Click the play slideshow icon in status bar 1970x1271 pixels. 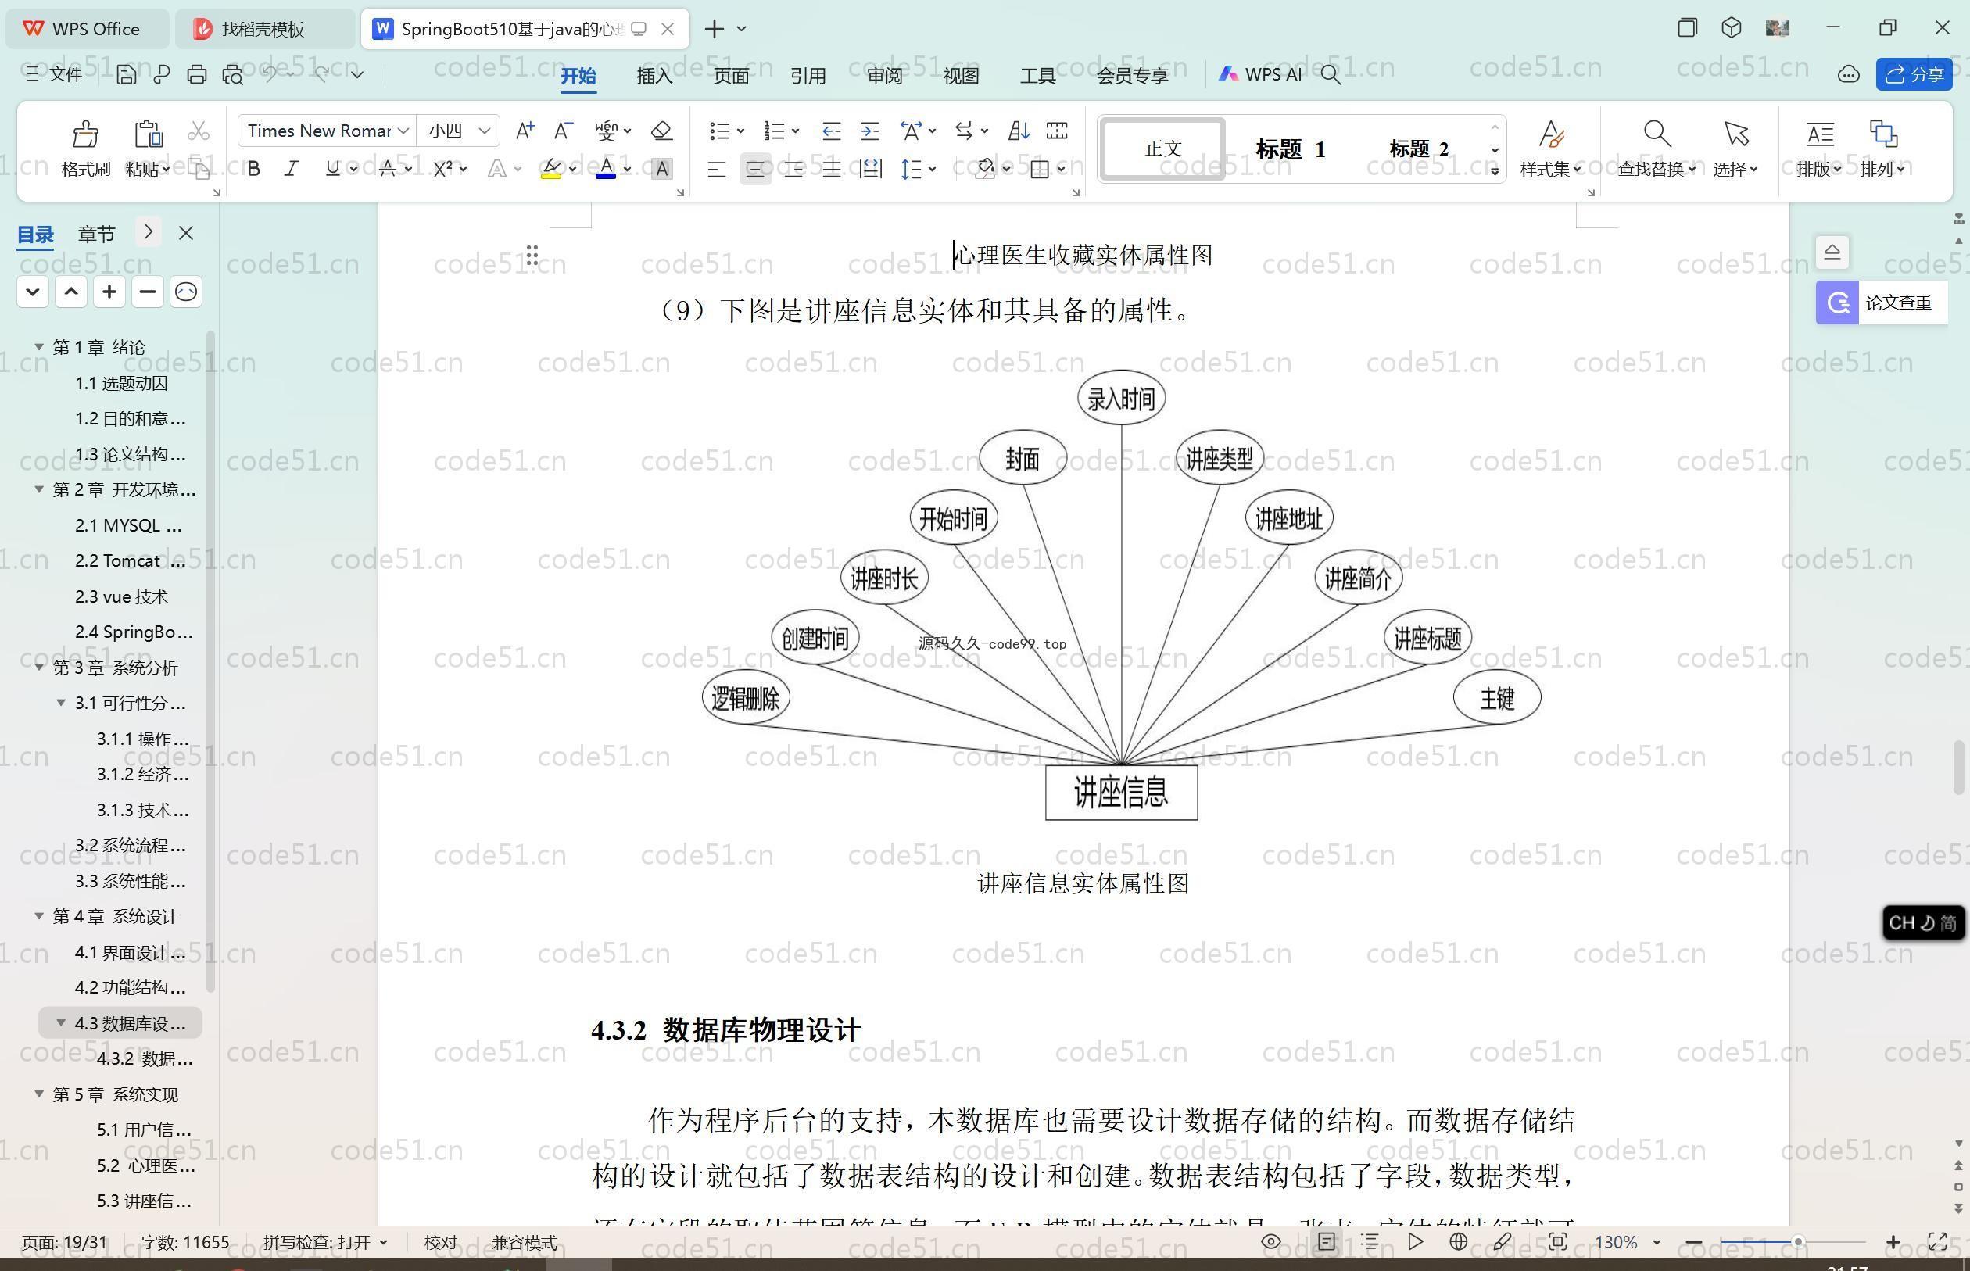1416,1241
